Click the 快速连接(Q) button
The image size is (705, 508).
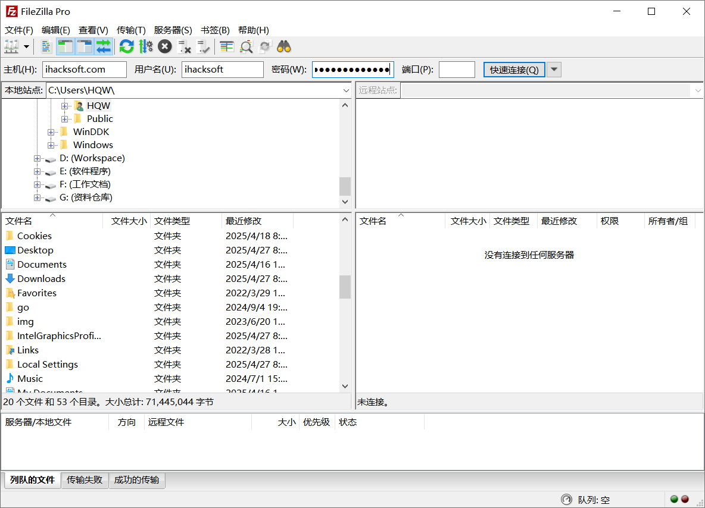point(514,70)
